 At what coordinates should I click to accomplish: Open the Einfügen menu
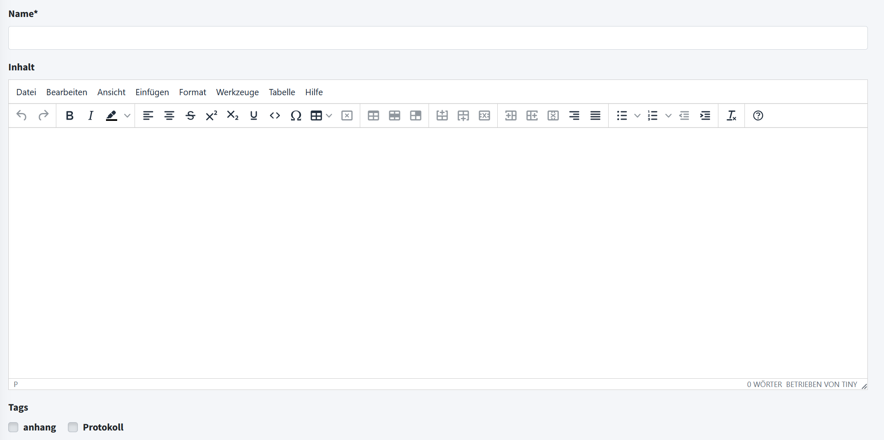coord(152,92)
